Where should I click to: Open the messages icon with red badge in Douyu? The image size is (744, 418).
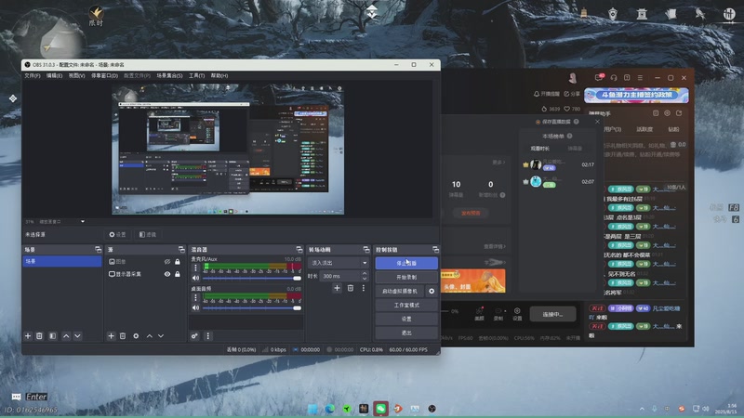(599, 77)
